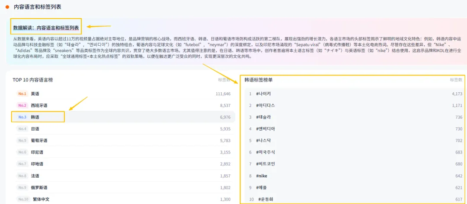The height and width of the screenshot is (204, 467).
Task: Click the #비트코인 hashtag
Action: pyautogui.click(x=265, y=164)
